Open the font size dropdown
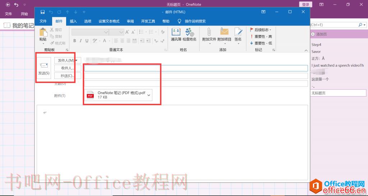 point(121,32)
